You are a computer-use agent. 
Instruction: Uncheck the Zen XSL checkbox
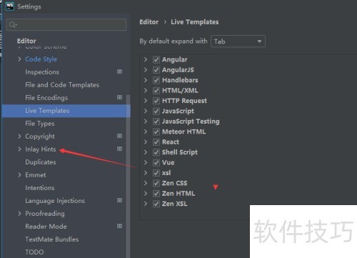tap(156, 204)
